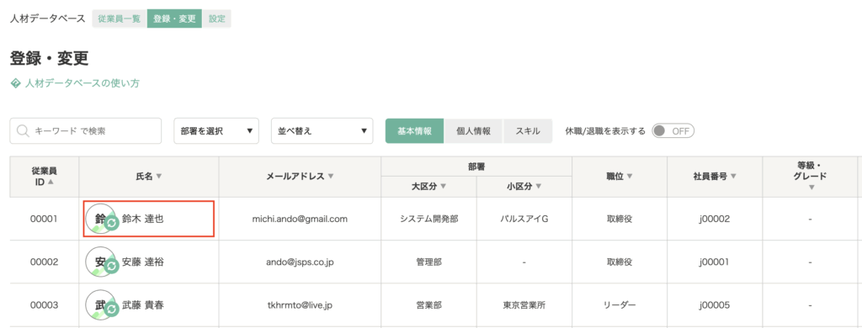862x328 pixels.
Task: Click 社員番号 j00001
Action: pyautogui.click(x=715, y=262)
